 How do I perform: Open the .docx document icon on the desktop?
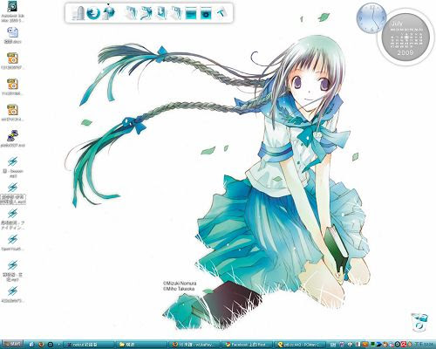12,36
